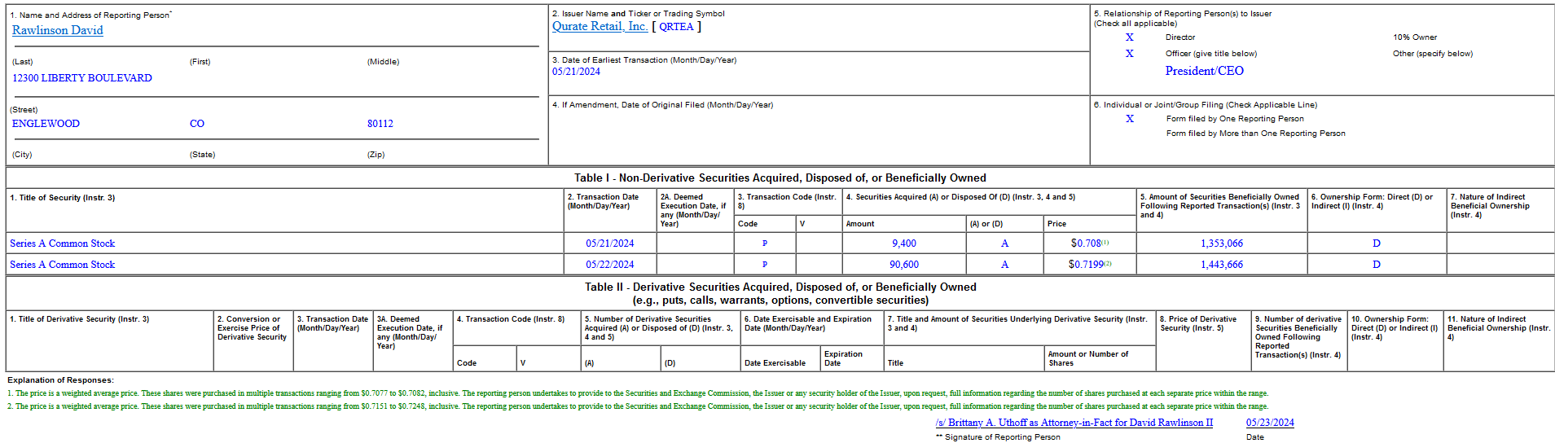The height and width of the screenshot is (443, 1555).
Task: Click the ENGLEWOOD city field
Action: [46, 124]
